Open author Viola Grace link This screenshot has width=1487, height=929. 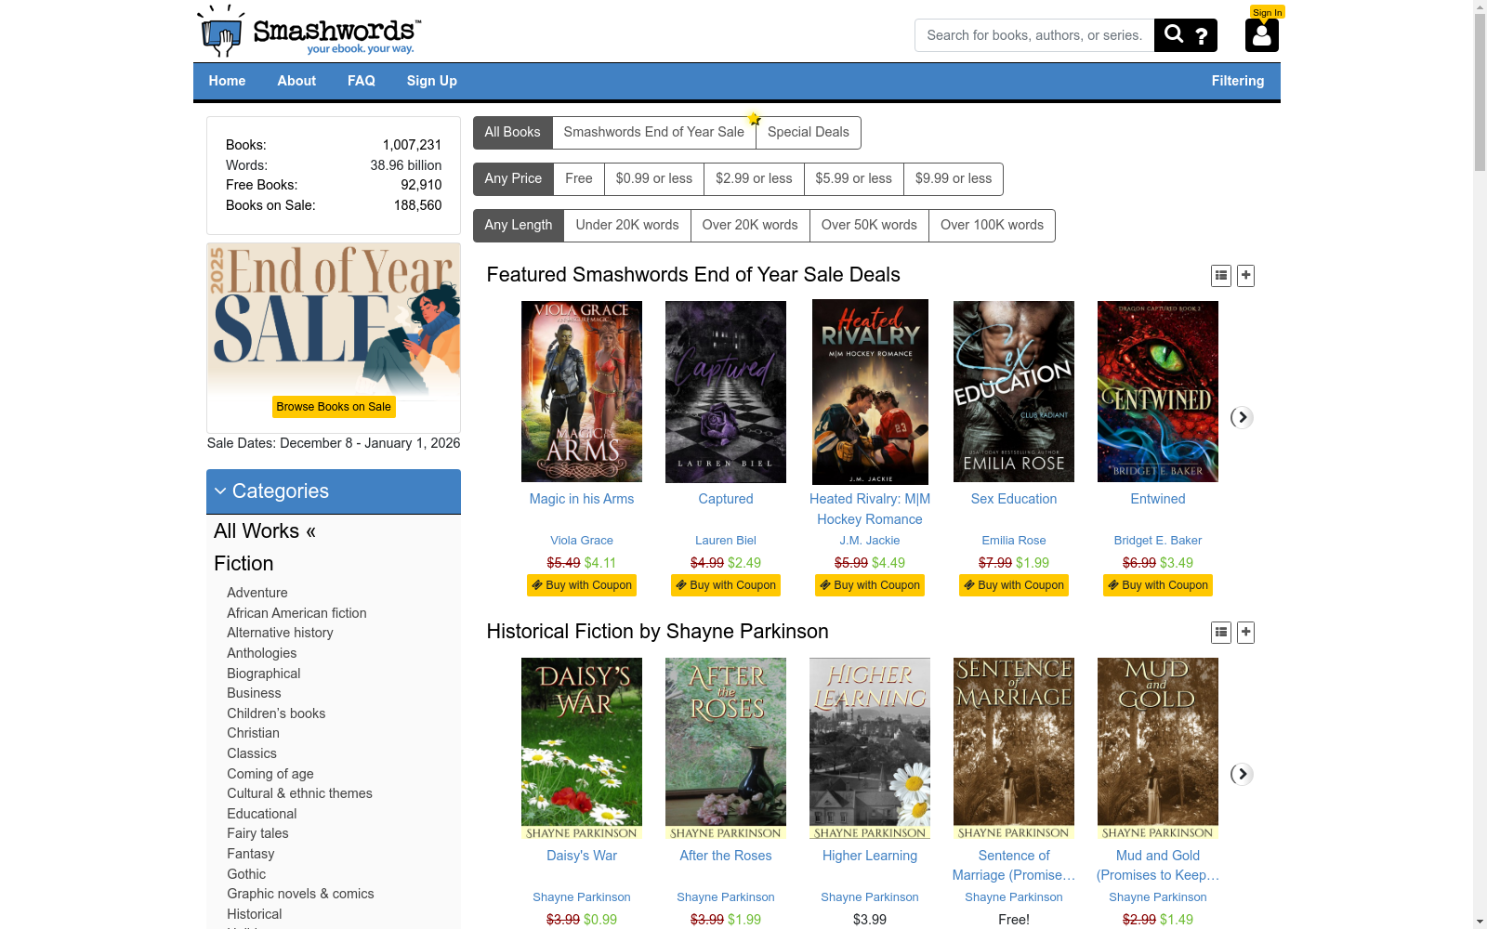[582, 541]
